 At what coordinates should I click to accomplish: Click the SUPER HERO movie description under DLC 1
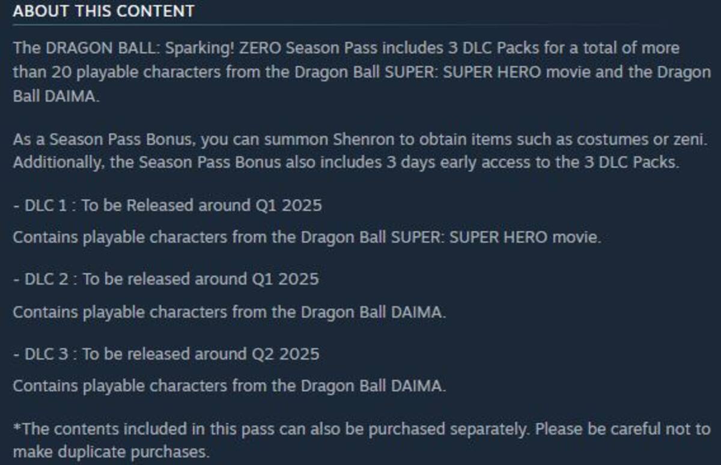tap(307, 238)
